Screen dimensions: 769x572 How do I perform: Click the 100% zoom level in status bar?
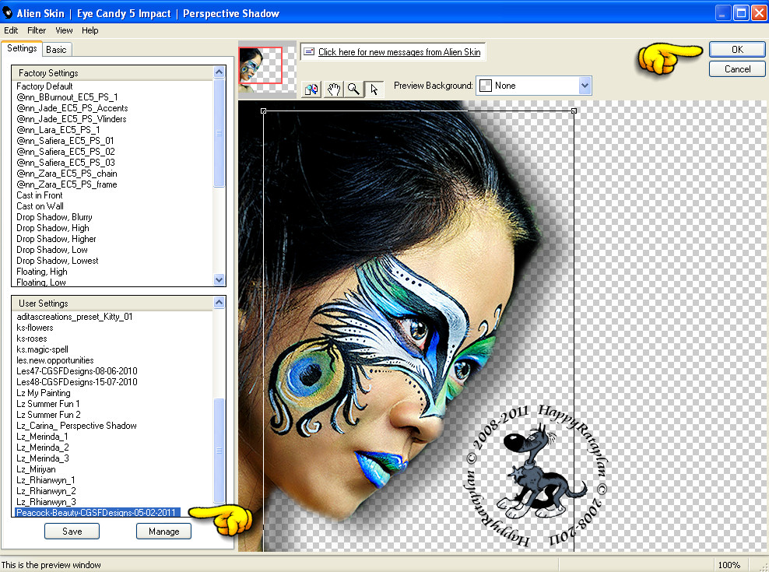click(x=729, y=565)
